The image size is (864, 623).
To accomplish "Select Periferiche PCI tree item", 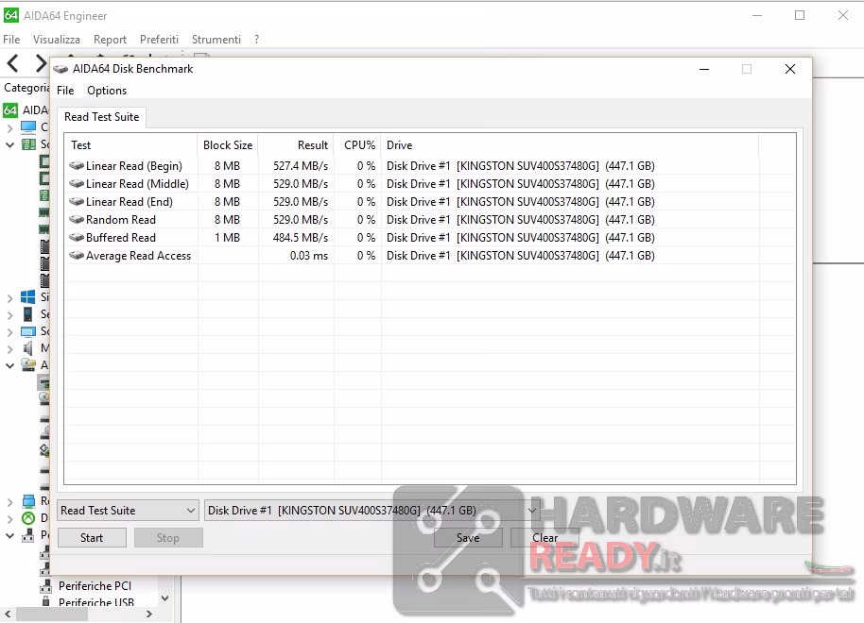I will click(x=95, y=586).
